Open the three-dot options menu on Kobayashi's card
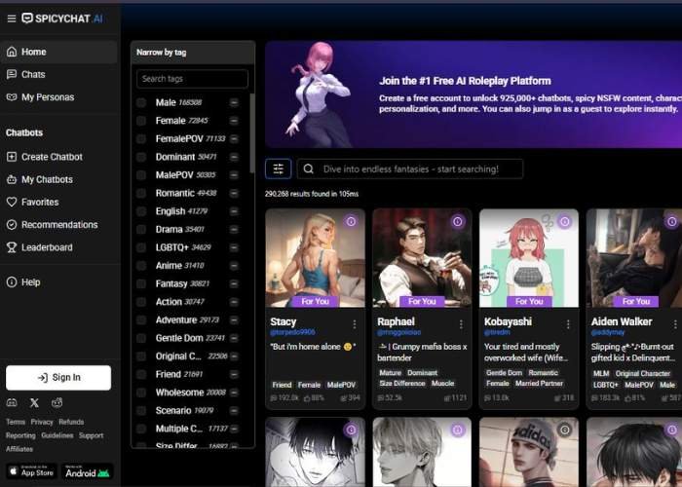Viewport: 682px width, 487px height. pyautogui.click(x=568, y=322)
